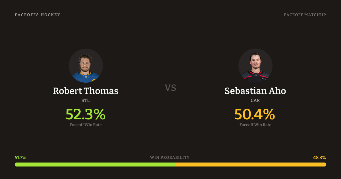Select the Sebastian Aho name heading

tap(255, 91)
